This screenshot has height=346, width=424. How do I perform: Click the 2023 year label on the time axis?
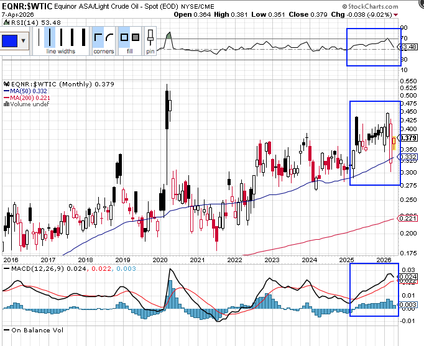272,260
